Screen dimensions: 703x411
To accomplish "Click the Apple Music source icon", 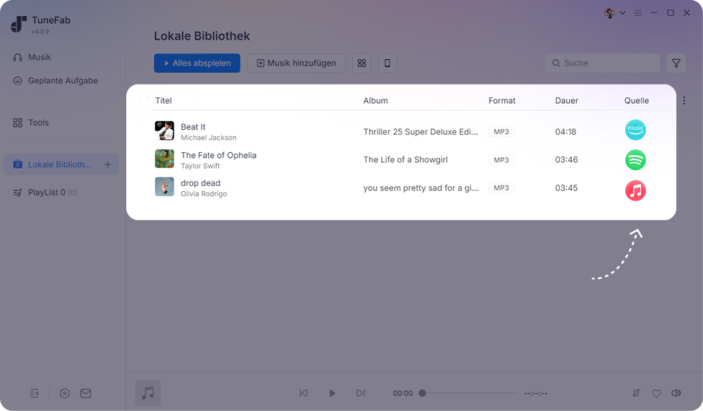I will coord(635,190).
